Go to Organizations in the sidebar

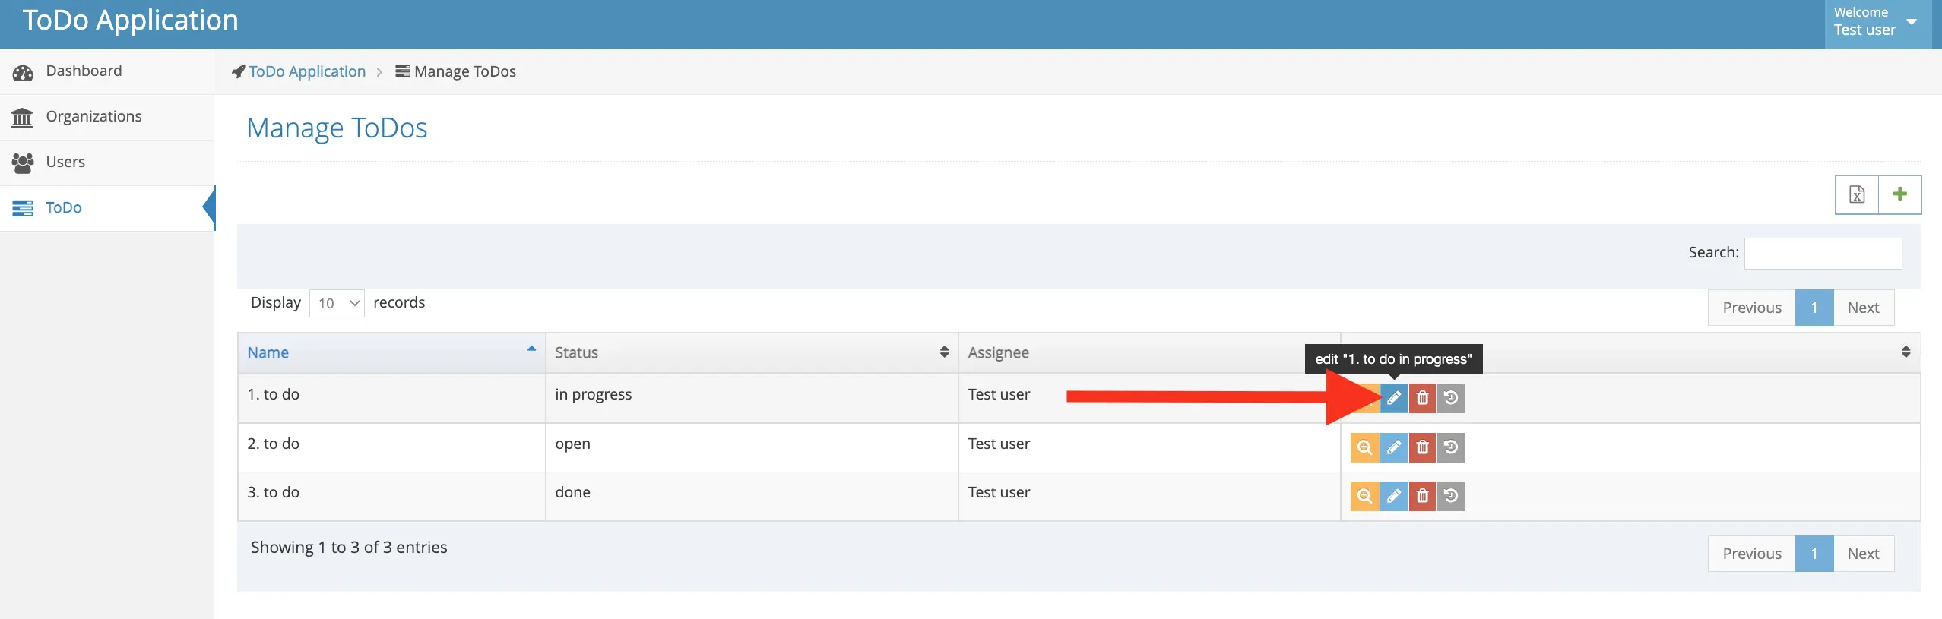93,117
